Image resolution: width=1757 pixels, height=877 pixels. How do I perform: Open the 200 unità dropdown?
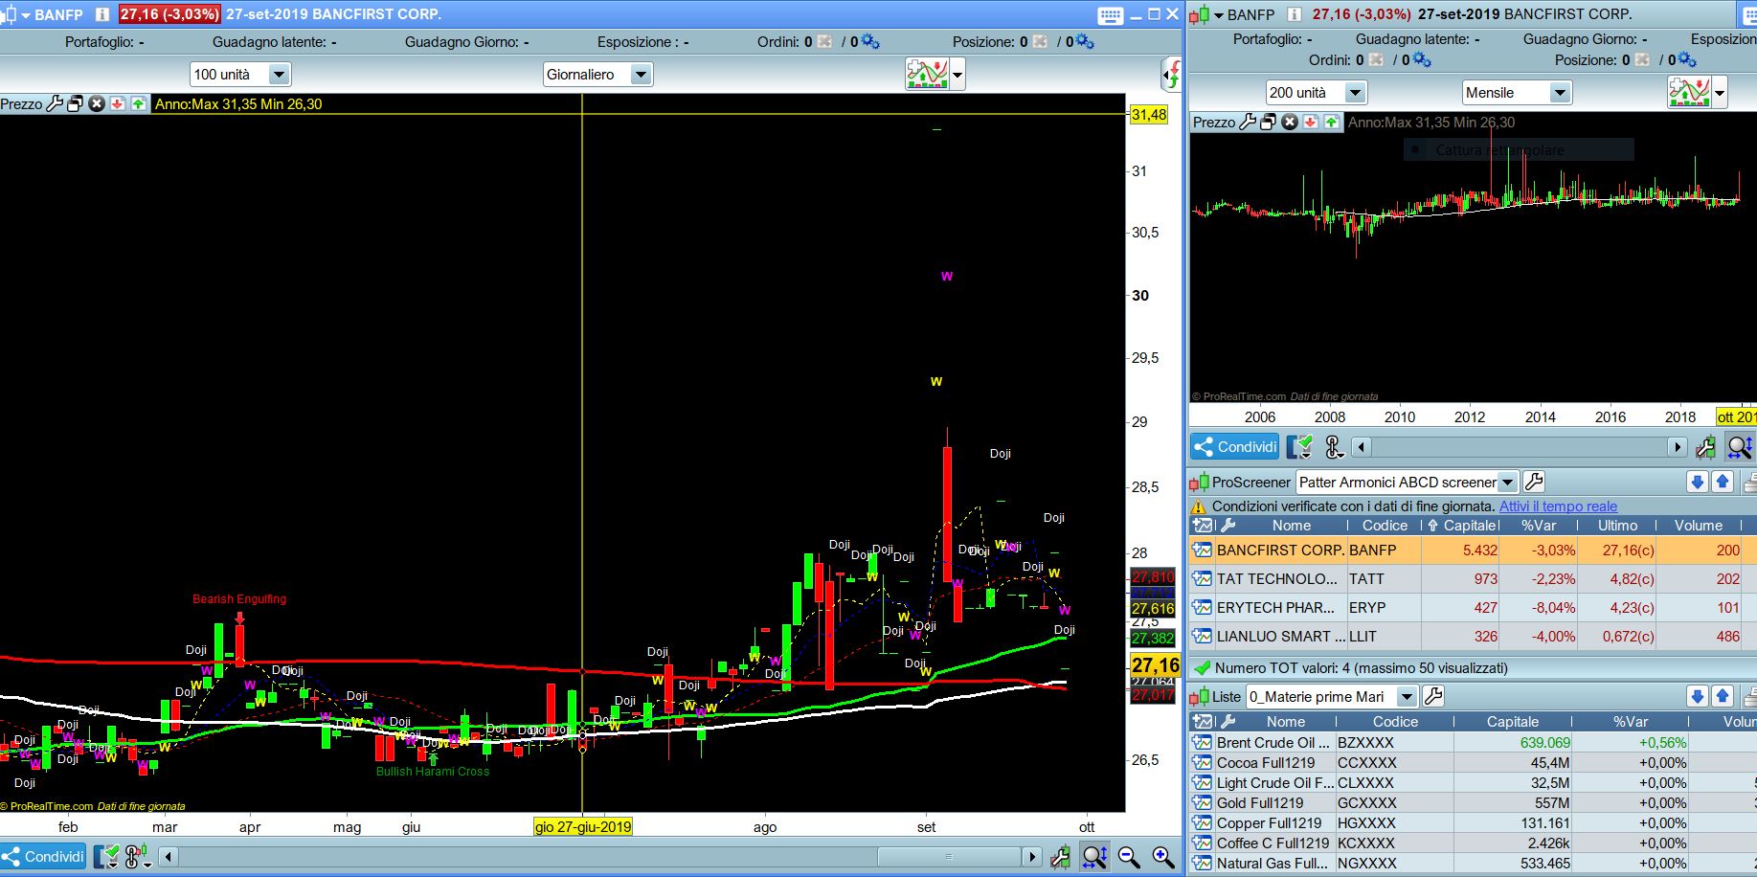point(1316,93)
